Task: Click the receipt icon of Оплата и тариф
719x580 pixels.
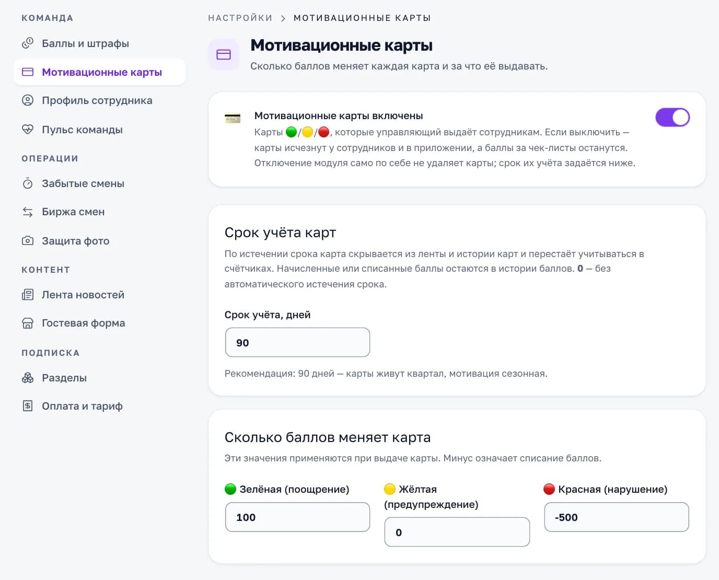Action: click(28, 406)
